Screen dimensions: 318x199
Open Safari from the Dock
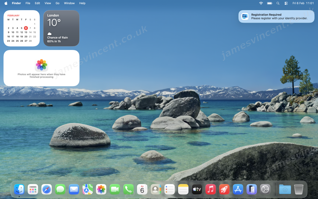pos(46,189)
